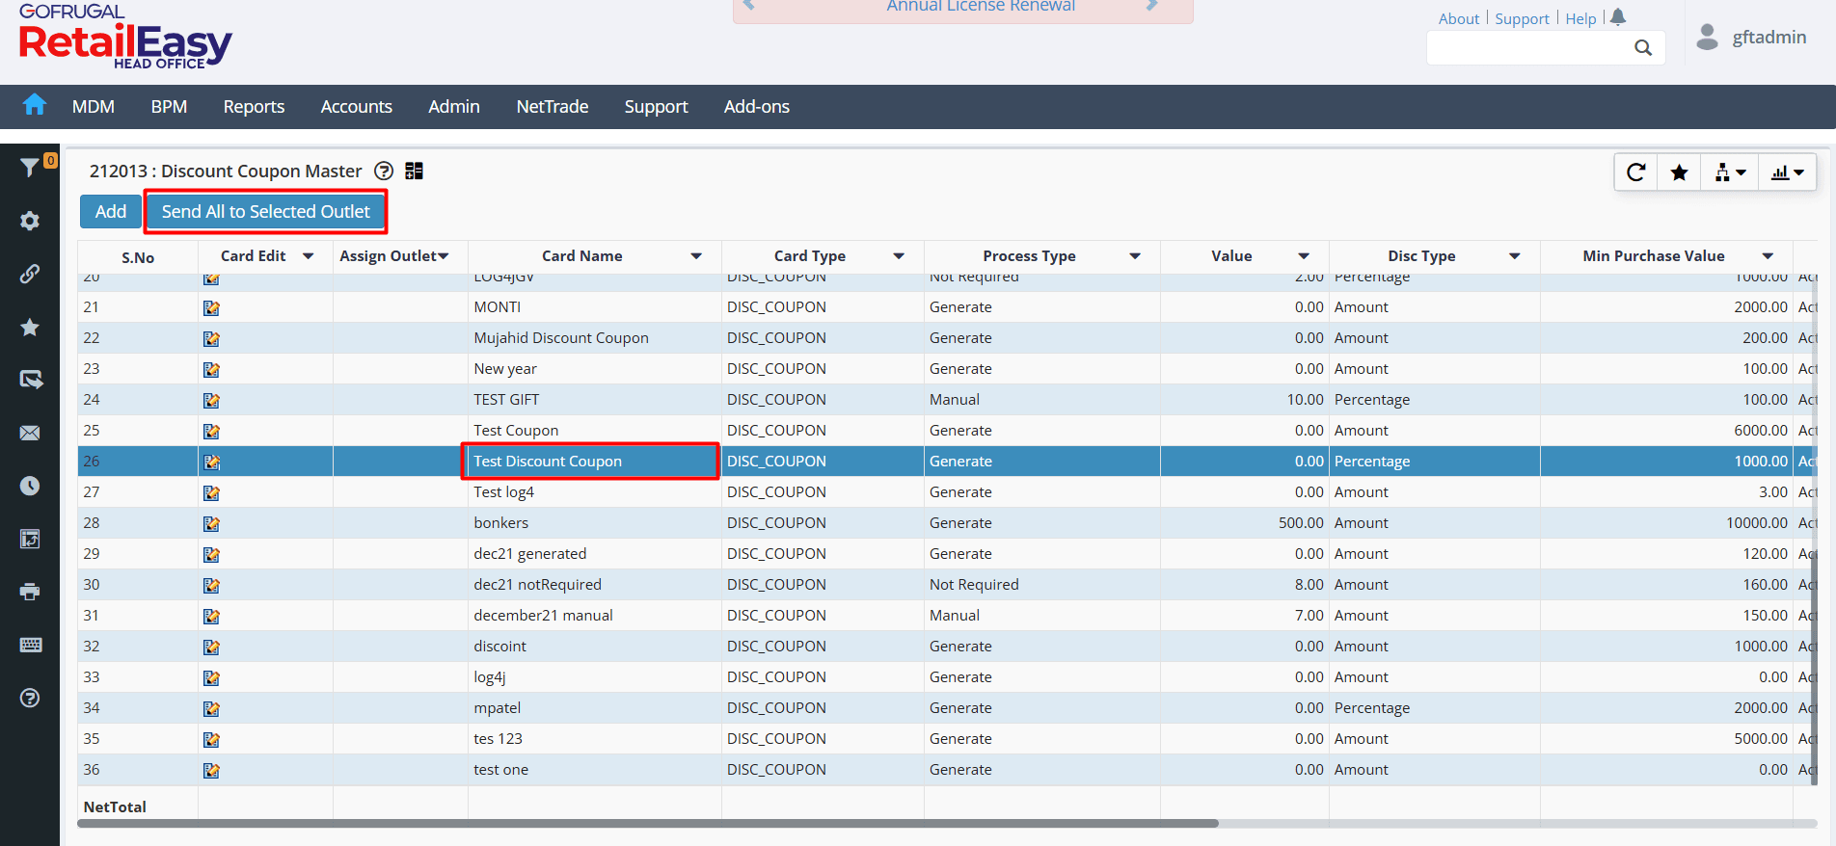Click the keyboard shortcuts icon in sidebar
Image resolution: width=1836 pixels, height=846 pixels.
coord(30,645)
